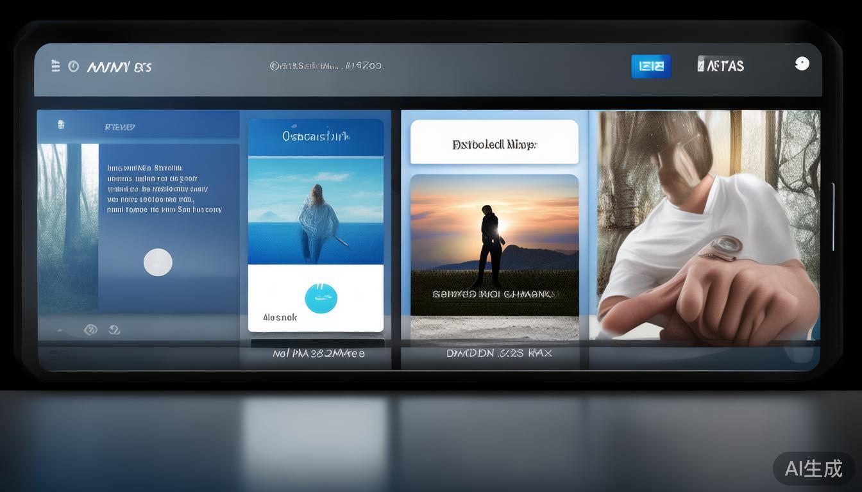Open the RYEVED panel header tab
862x492 pixels.
pos(120,127)
